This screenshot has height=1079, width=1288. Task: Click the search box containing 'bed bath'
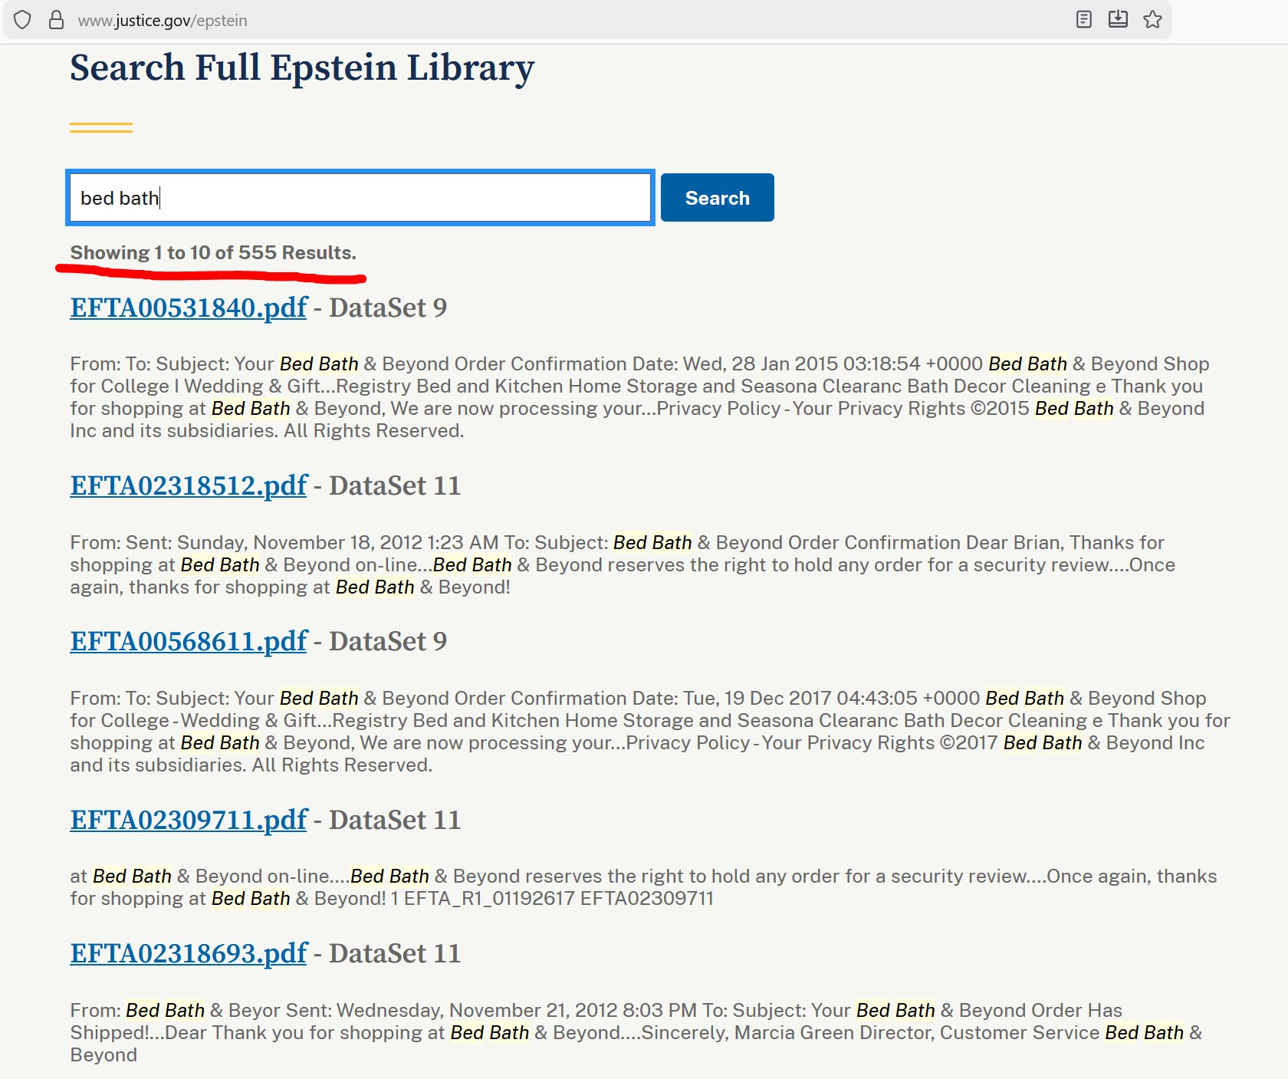tap(360, 198)
